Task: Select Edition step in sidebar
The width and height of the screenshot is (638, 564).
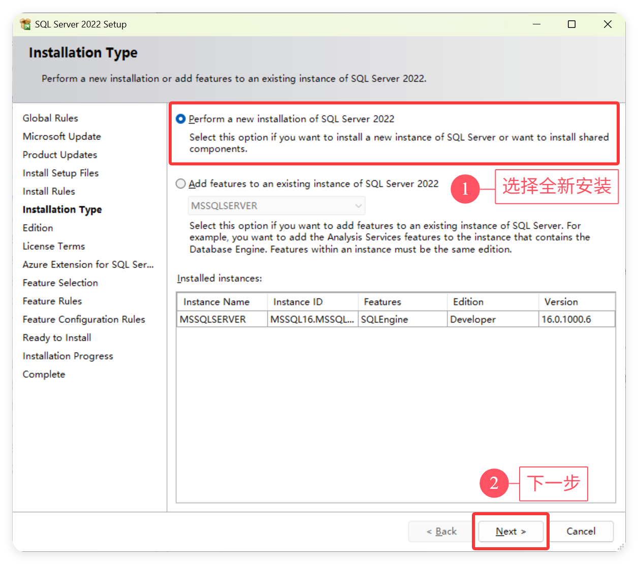Action: point(38,228)
